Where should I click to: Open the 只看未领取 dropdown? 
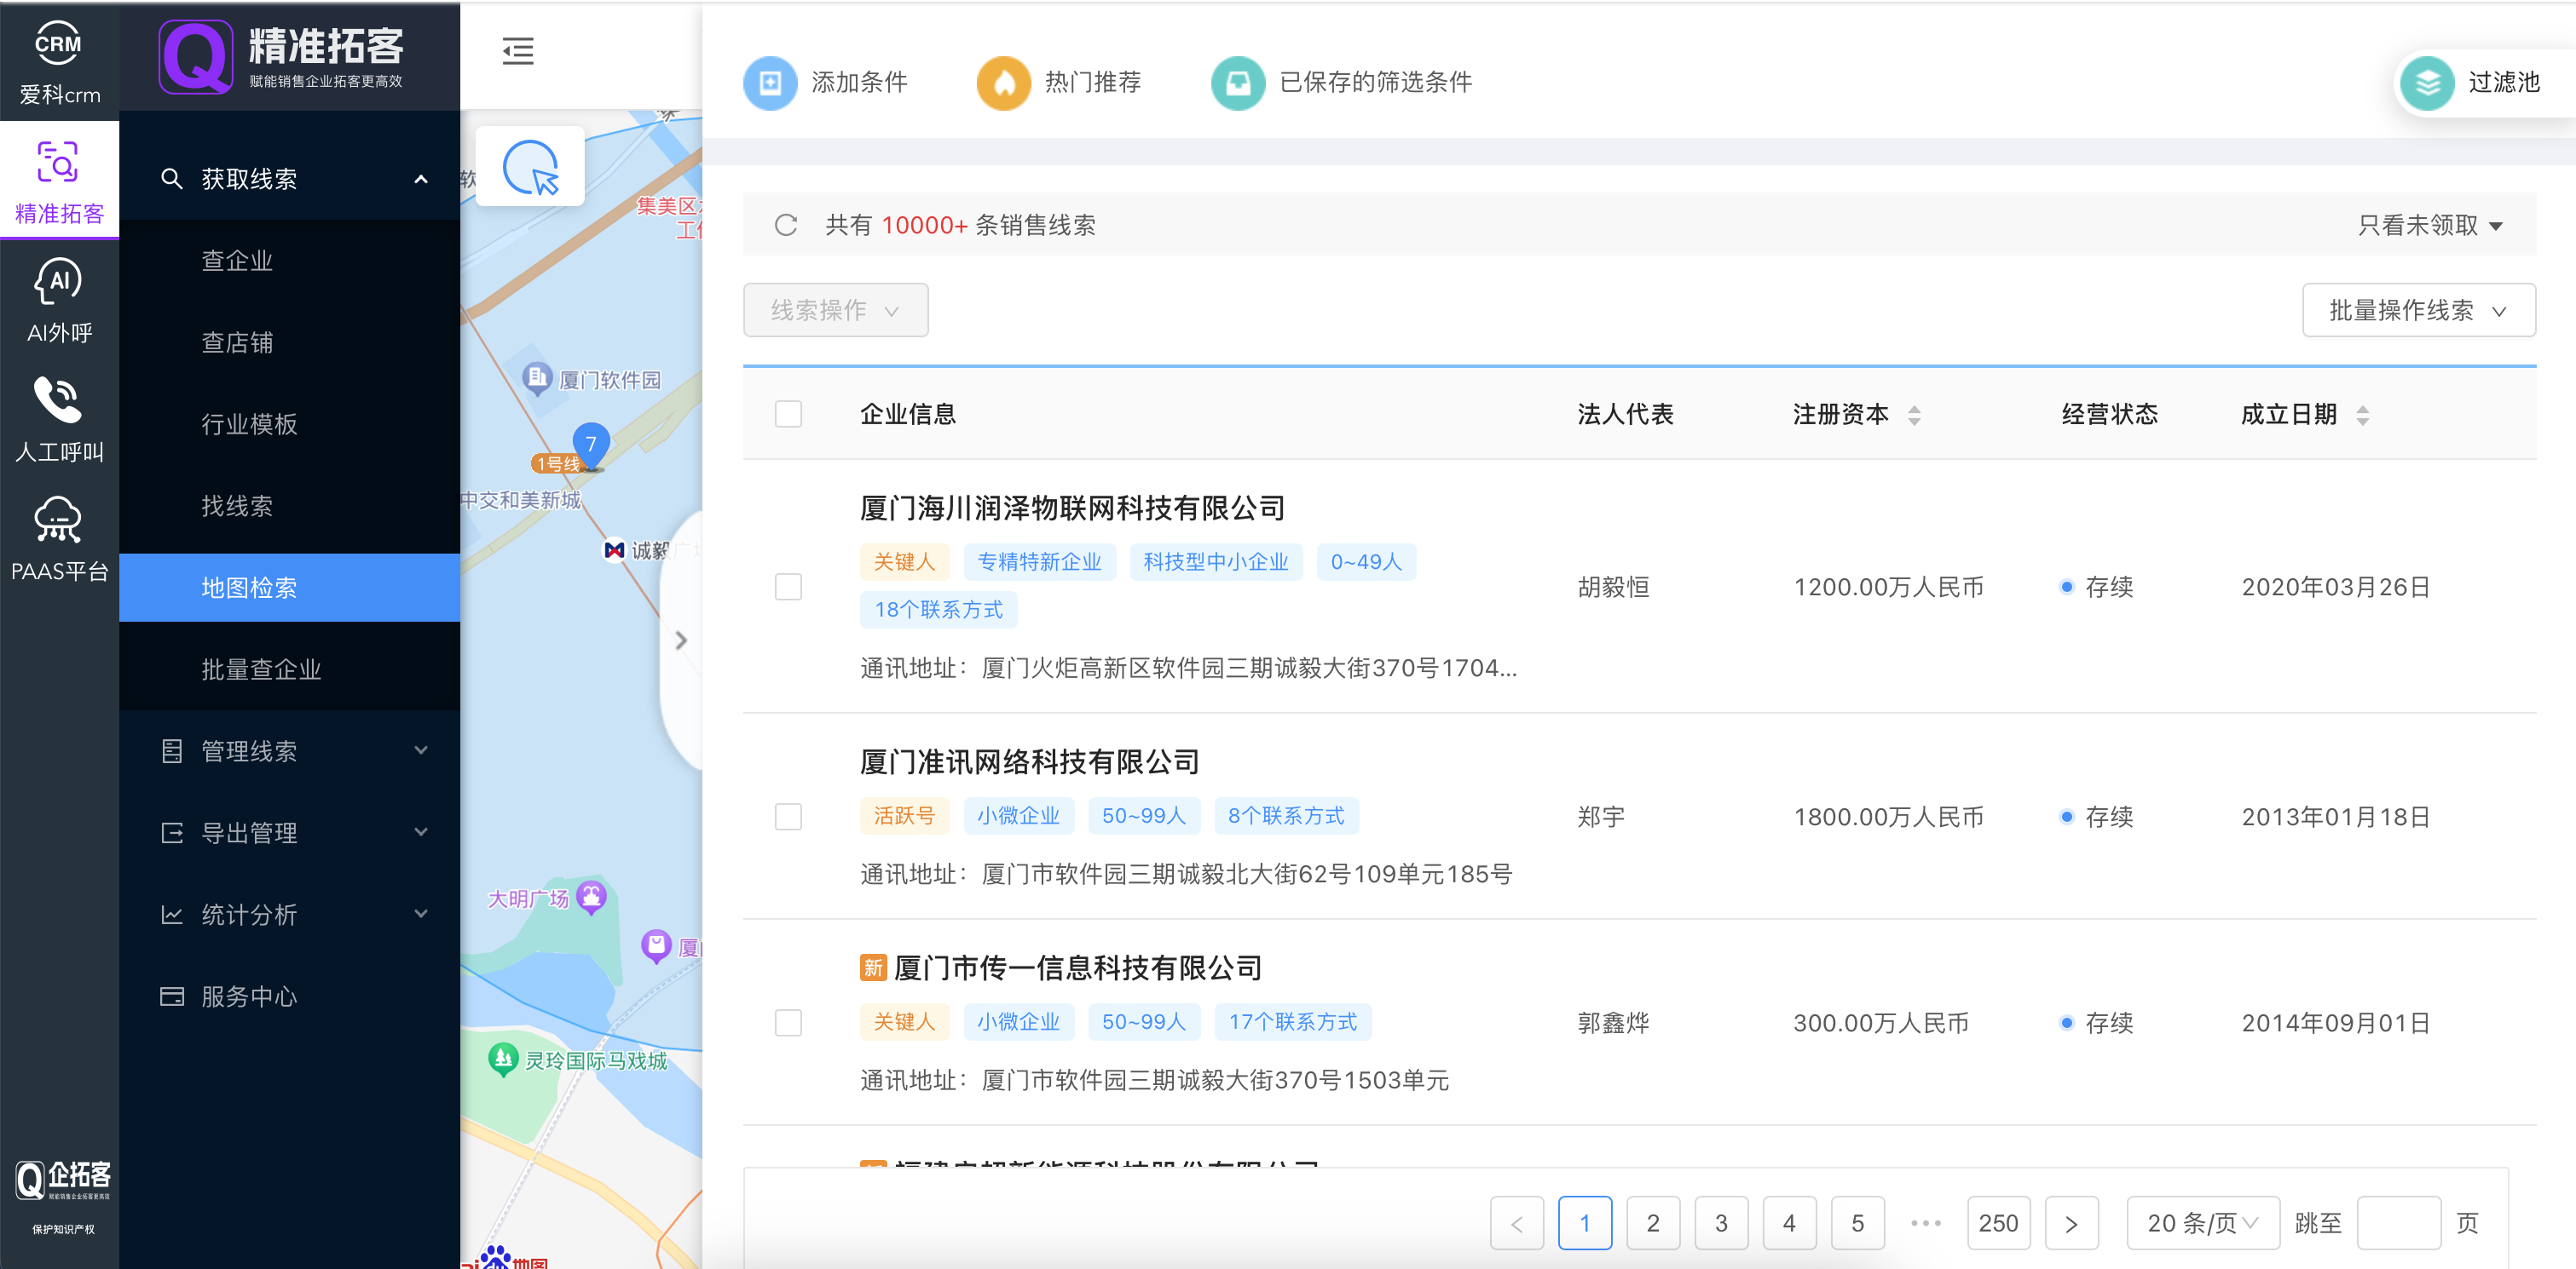coord(2429,225)
